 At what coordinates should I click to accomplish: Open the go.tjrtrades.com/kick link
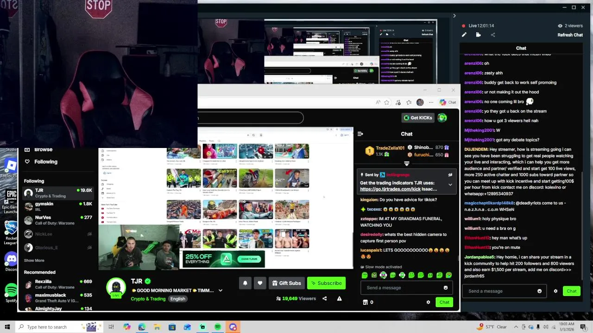click(x=390, y=189)
